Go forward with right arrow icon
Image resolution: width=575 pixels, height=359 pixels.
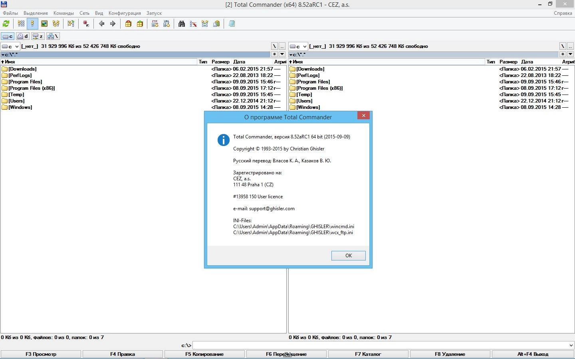click(x=113, y=24)
